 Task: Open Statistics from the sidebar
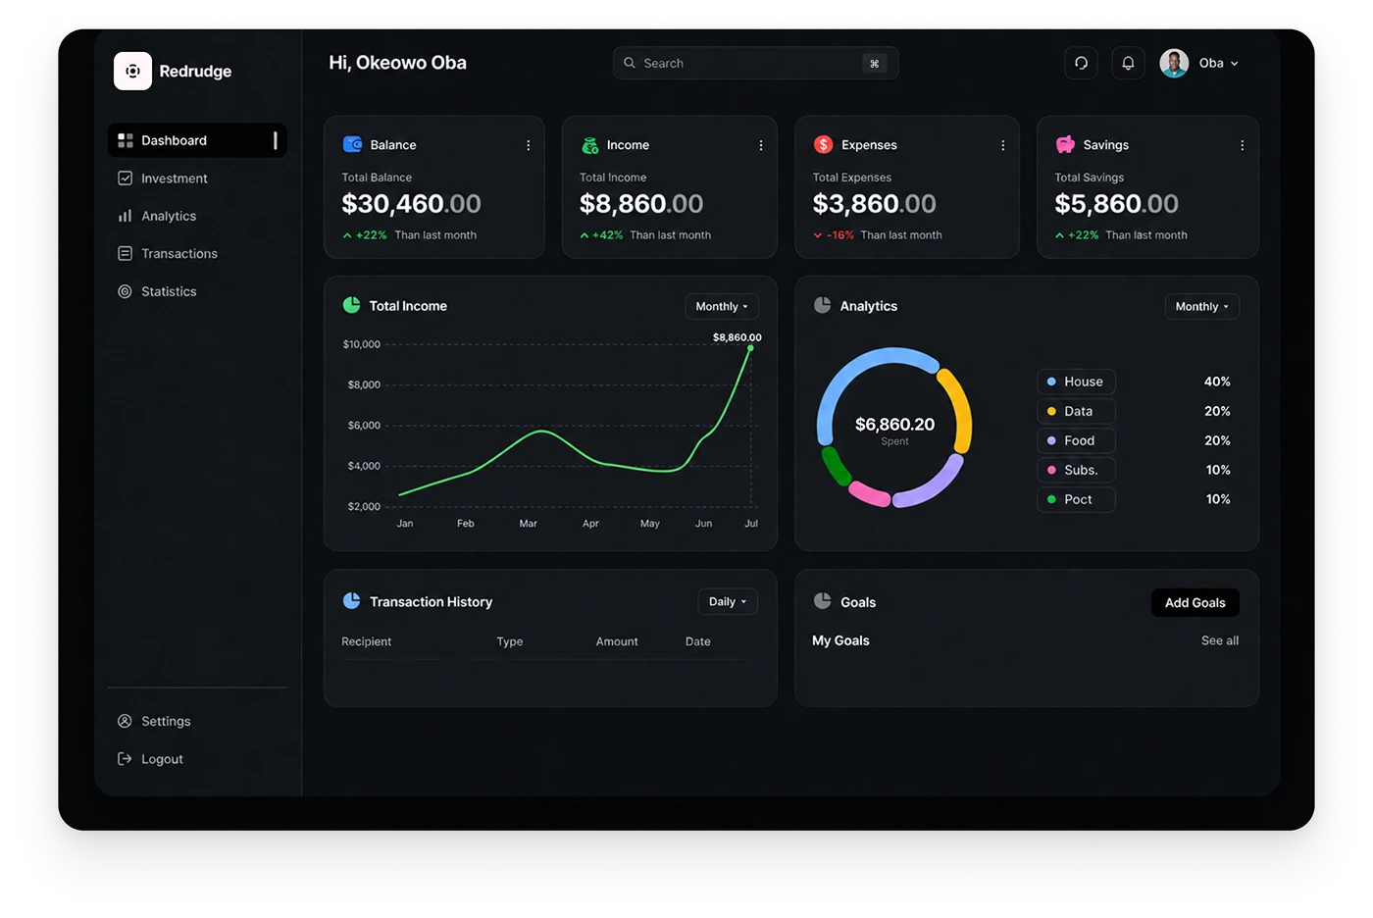[157, 291]
